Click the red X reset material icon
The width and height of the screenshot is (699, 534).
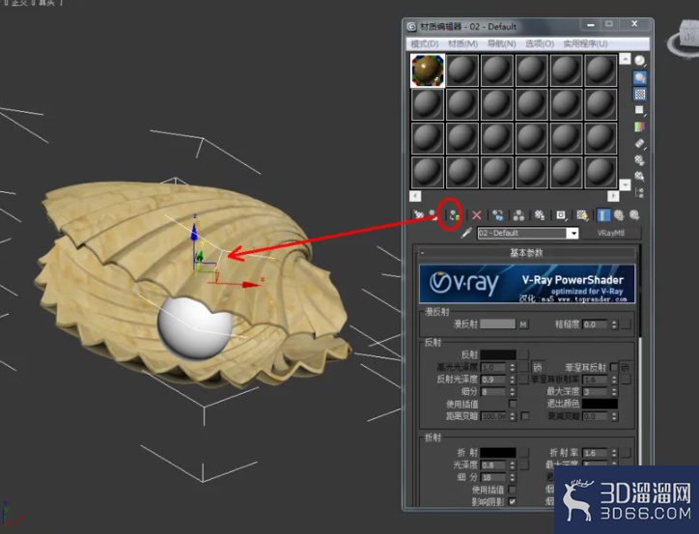[476, 215]
